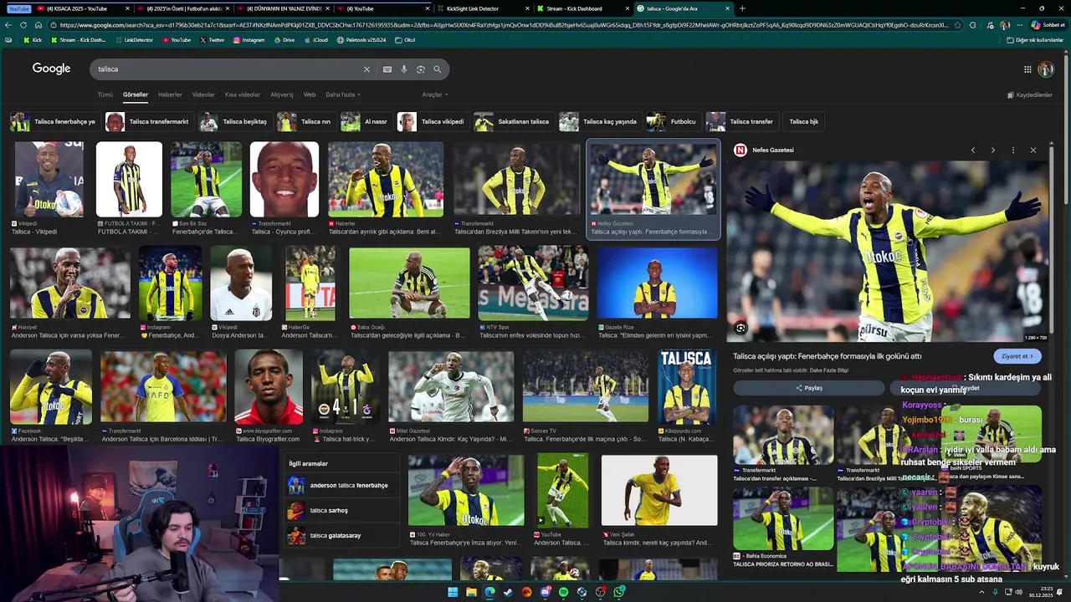The height and width of the screenshot is (602, 1071).
Task: Open a new browser tab
Action: tap(742, 8)
